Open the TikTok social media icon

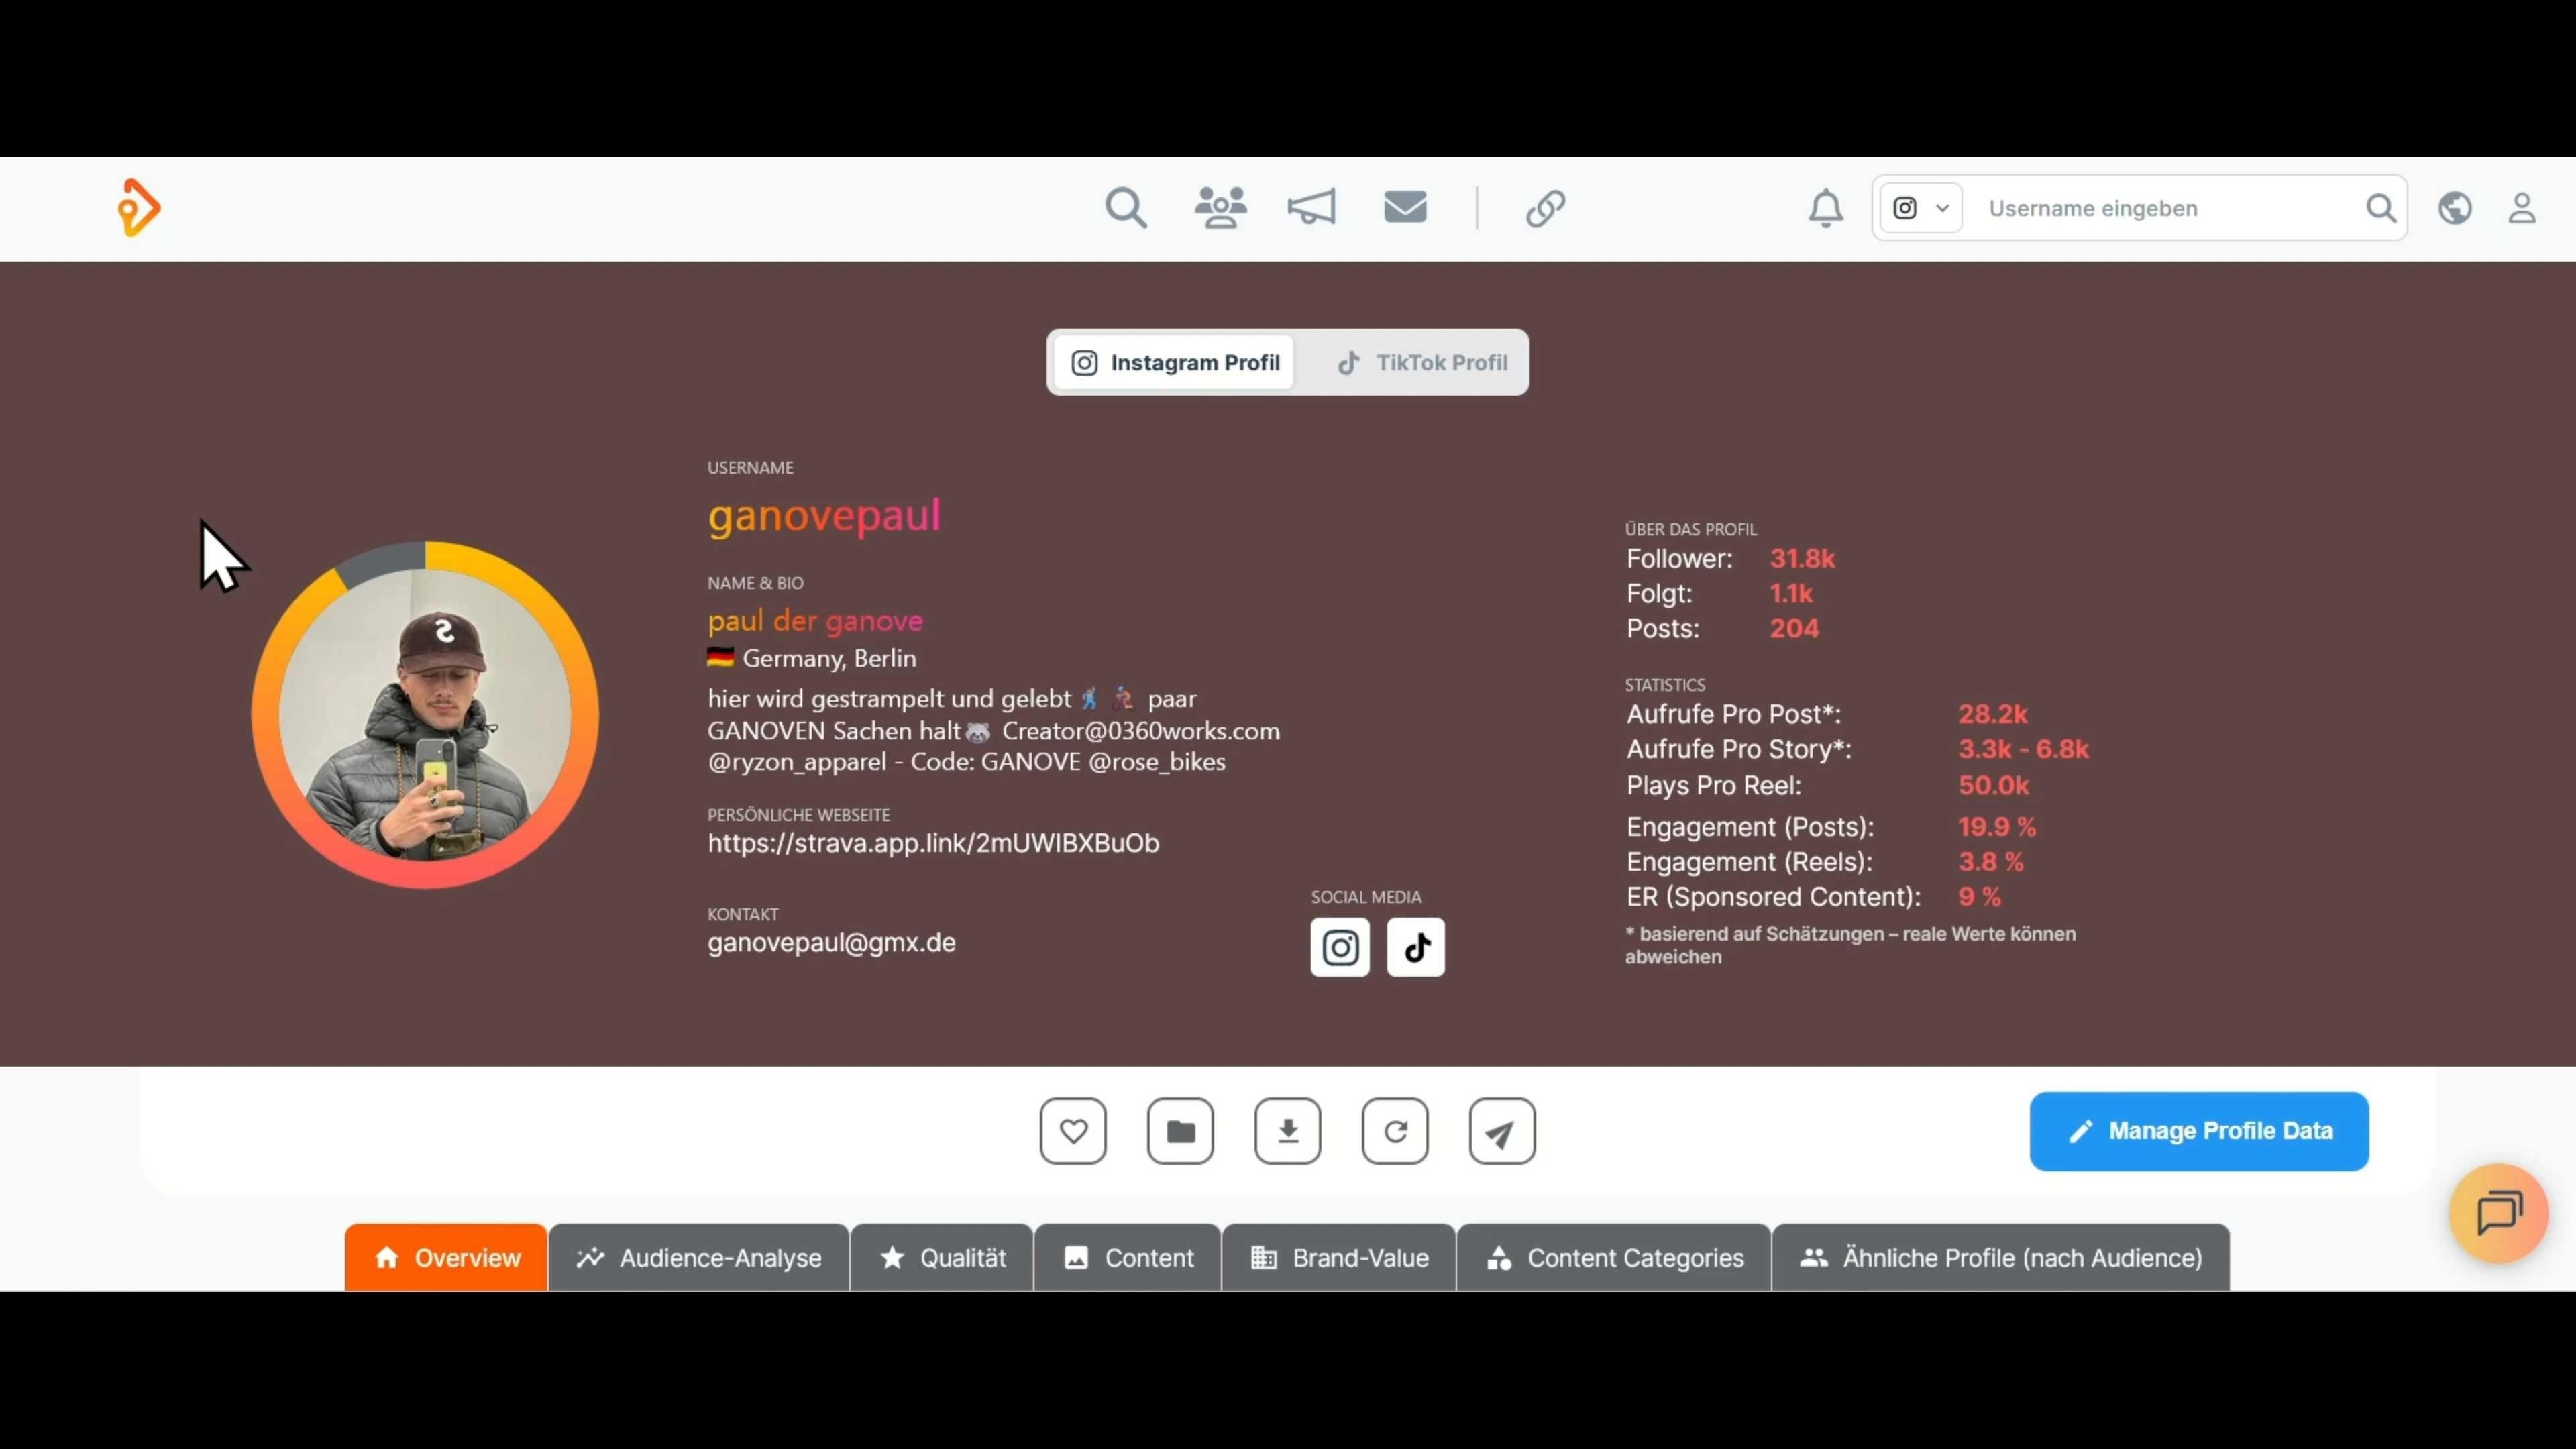point(1416,947)
